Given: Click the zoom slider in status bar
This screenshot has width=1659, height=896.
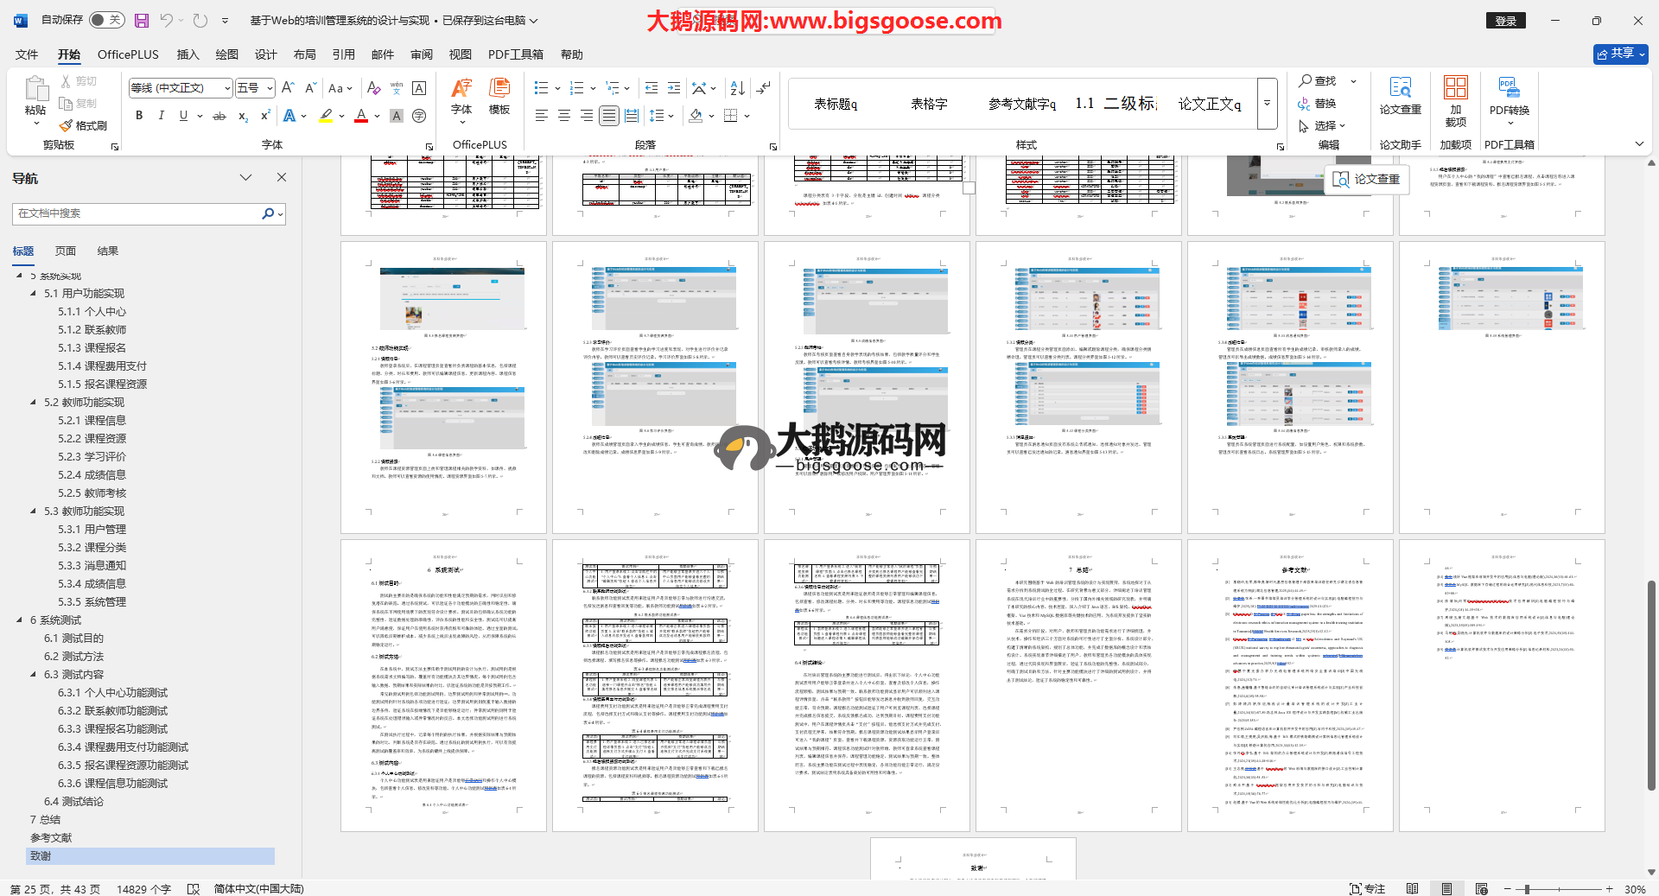Looking at the screenshot, I should [1528, 889].
